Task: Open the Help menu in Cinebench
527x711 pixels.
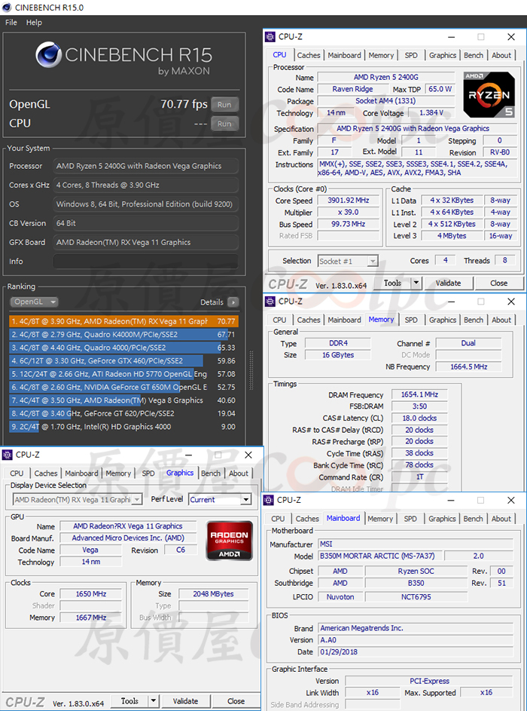Action: tap(34, 22)
